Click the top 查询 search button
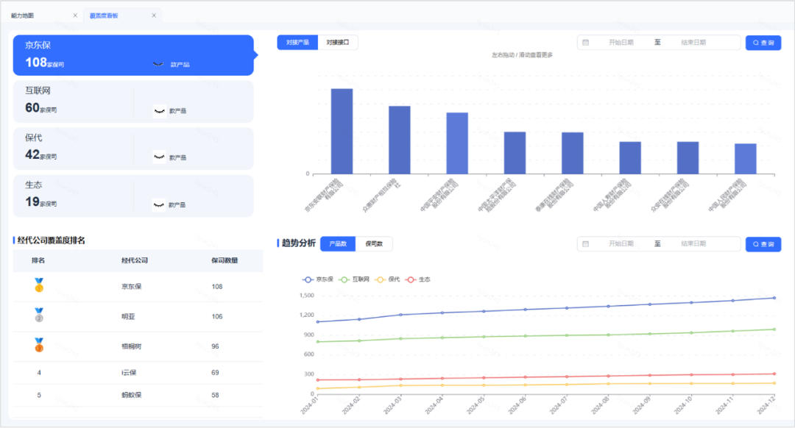Screen dimensions: 795x428 [763, 43]
